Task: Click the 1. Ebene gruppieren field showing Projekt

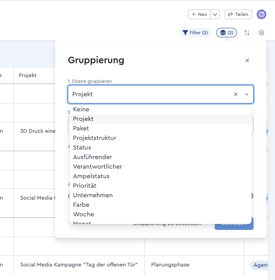Action: pos(161,94)
